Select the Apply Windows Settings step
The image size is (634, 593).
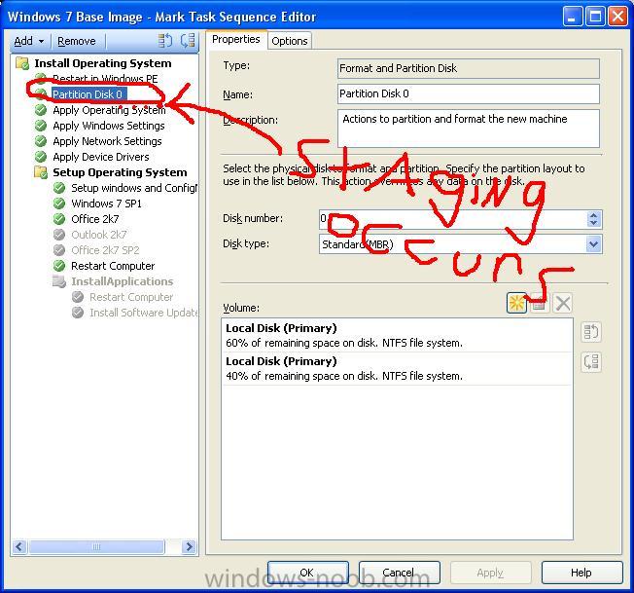click(x=108, y=126)
